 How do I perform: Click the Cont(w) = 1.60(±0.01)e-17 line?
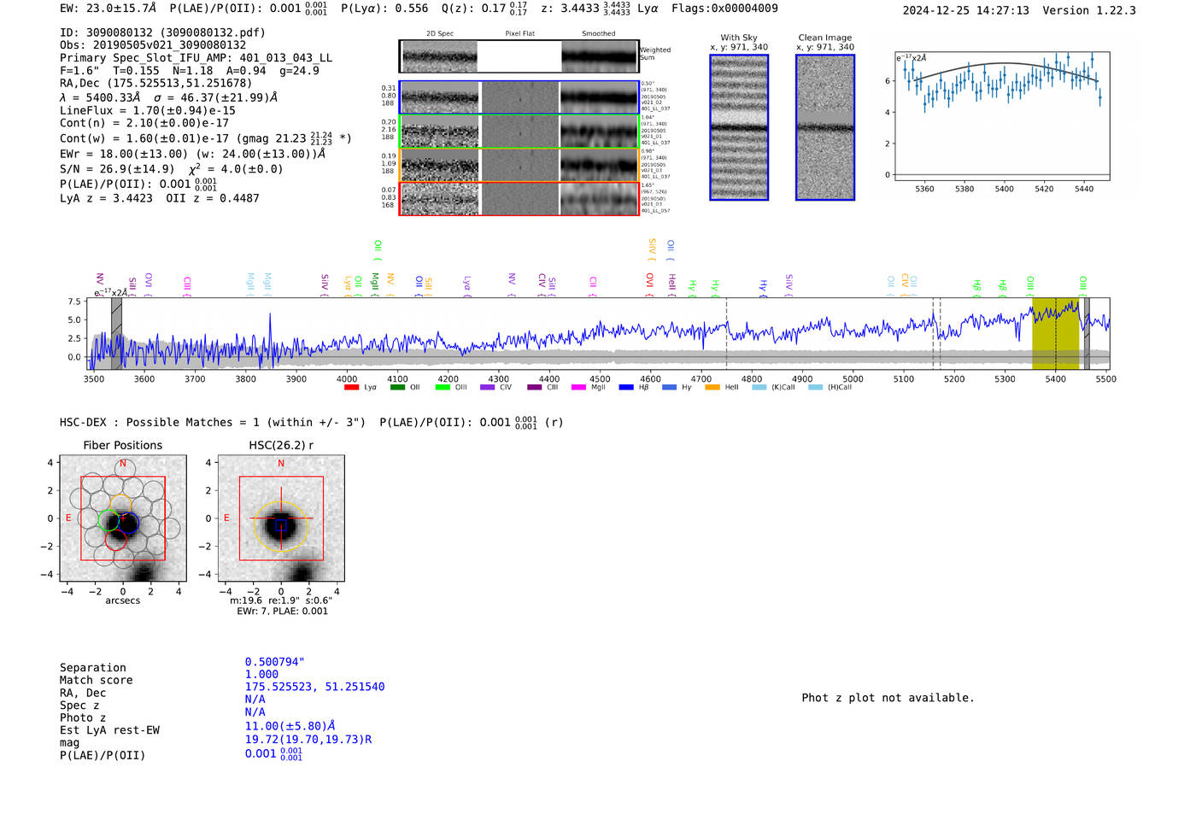tap(206, 138)
